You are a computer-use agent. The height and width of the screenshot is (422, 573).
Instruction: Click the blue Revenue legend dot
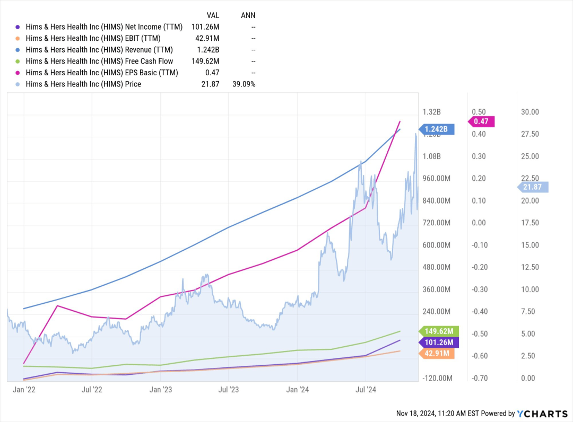click(x=18, y=50)
